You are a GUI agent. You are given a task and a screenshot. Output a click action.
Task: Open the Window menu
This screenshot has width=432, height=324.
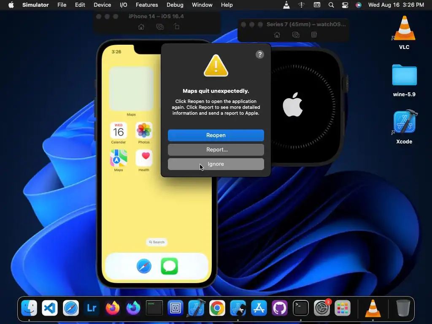click(202, 5)
